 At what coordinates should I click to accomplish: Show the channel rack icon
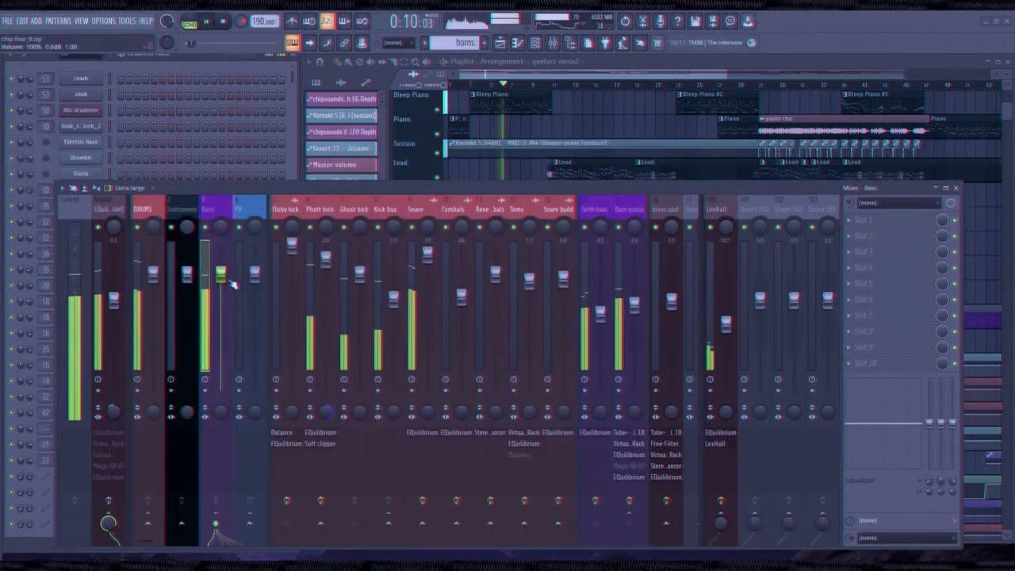click(535, 43)
